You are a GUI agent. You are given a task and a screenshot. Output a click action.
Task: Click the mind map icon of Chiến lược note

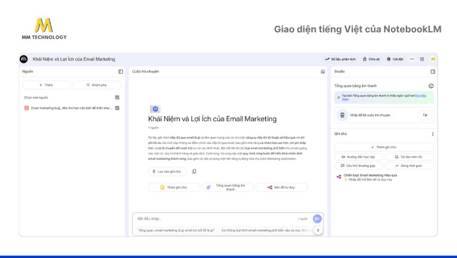[x=339, y=176]
